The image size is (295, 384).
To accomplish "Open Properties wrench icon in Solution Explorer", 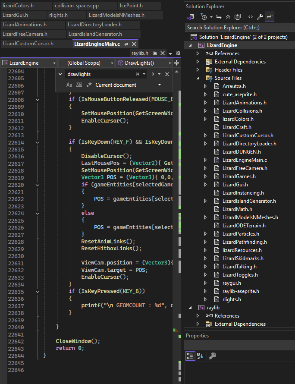I will 260,17.
